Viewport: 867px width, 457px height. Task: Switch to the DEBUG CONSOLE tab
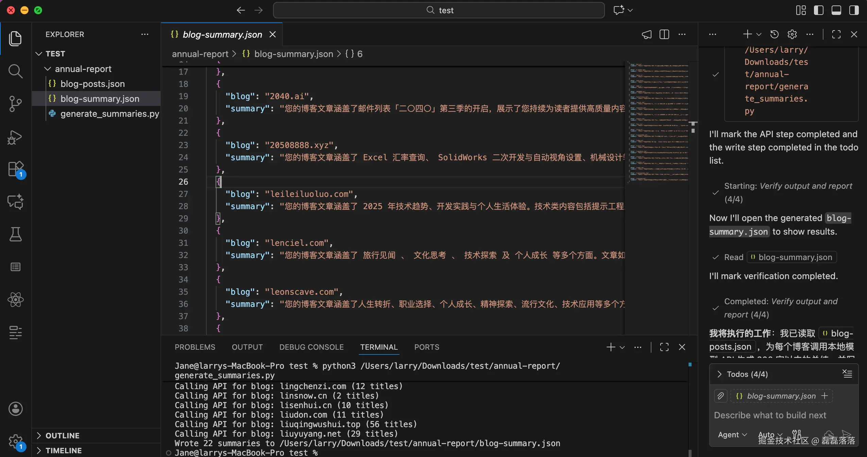[311, 347]
